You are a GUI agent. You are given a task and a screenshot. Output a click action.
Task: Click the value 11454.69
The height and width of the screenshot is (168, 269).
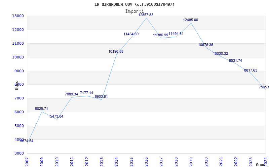point(131,34)
